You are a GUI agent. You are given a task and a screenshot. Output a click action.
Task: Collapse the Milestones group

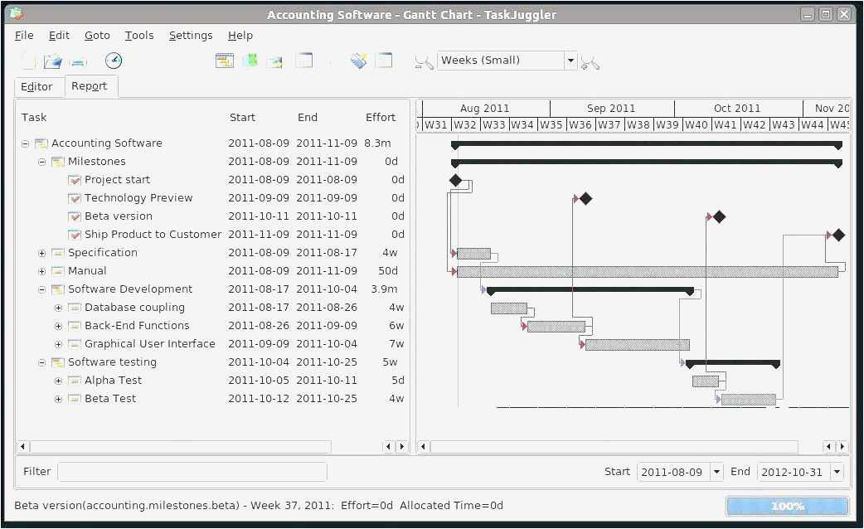pyautogui.click(x=42, y=162)
